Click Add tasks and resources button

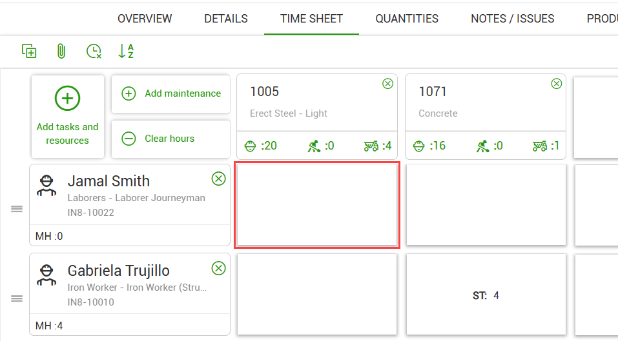68,117
